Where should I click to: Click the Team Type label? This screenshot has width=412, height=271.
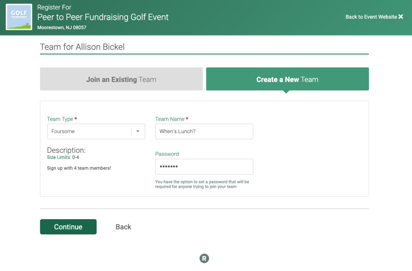(60, 119)
